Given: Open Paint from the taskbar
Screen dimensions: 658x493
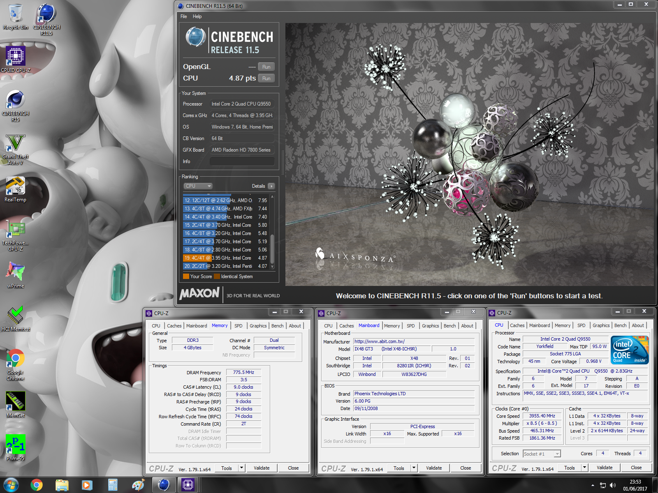Looking at the screenshot, I should [x=138, y=485].
